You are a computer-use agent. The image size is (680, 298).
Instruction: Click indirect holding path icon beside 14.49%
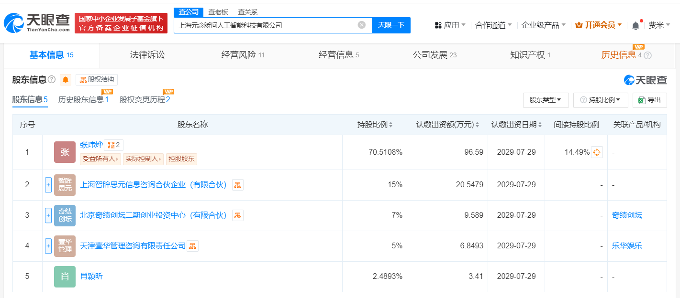pos(597,152)
